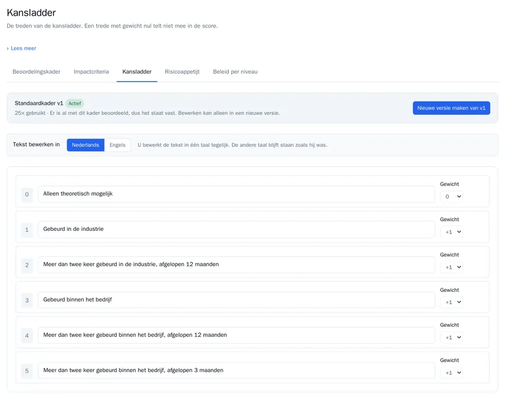Switch text editing language to Engels
The height and width of the screenshot is (399, 505).
click(x=117, y=145)
